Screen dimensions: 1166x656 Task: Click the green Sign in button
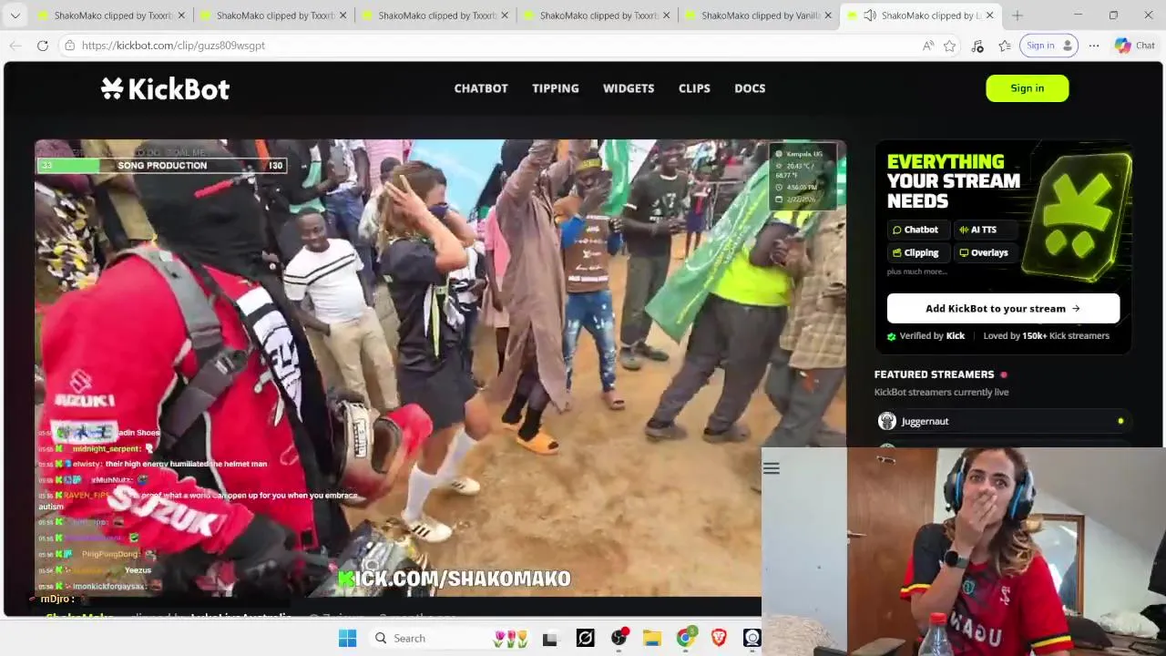[1027, 88]
